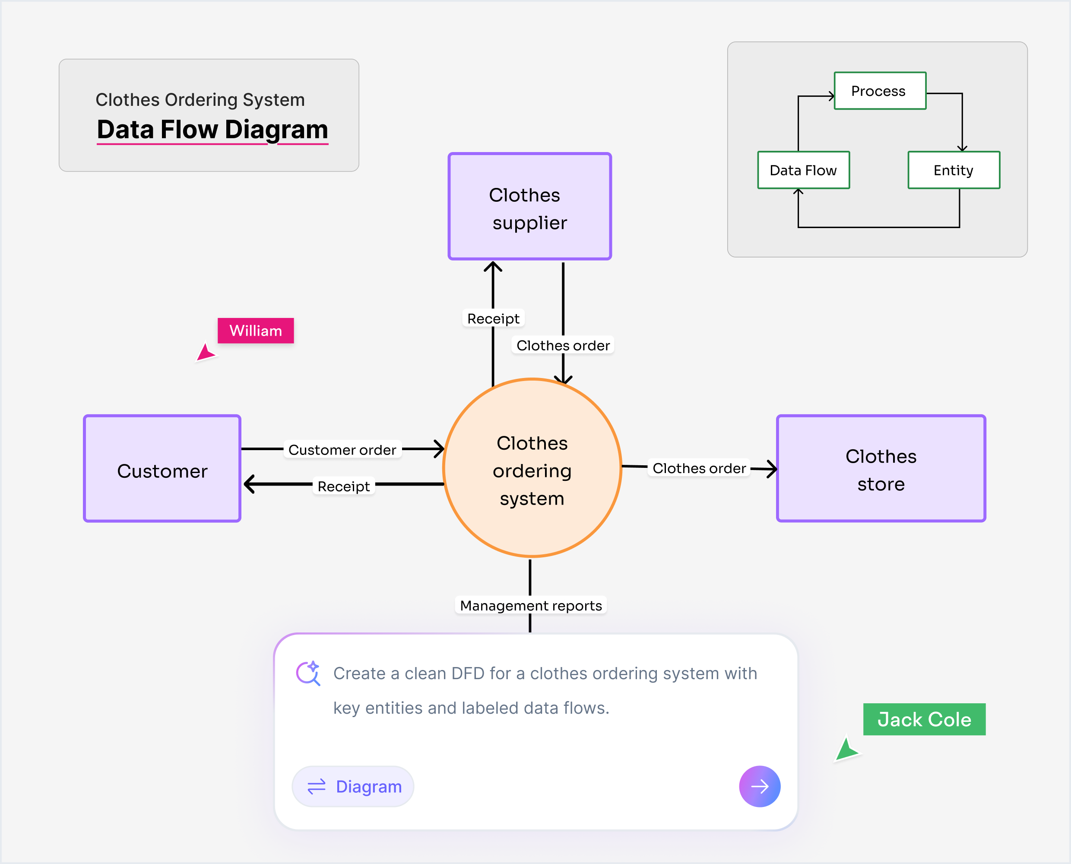Click the Clothes Ordering System subtitle
The width and height of the screenshot is (1071, 864).
click(x=200, y=99)
